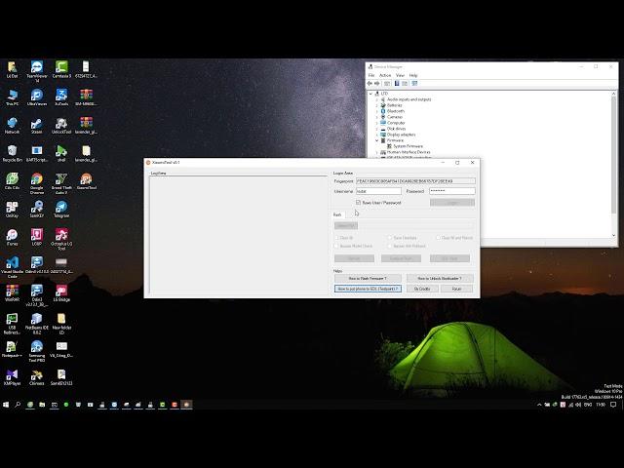Click the How to Unlock Bootloader button
624x468 pixels.
tap(439, 279)
